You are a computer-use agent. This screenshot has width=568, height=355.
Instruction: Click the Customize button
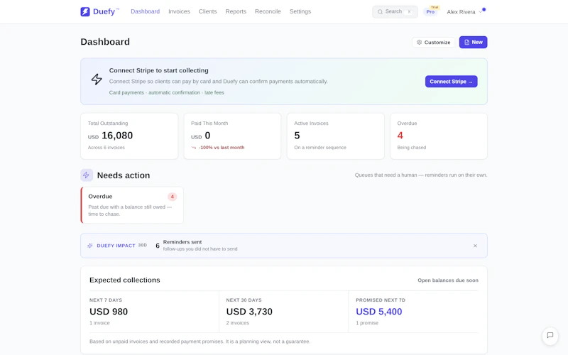pos(433,43)
